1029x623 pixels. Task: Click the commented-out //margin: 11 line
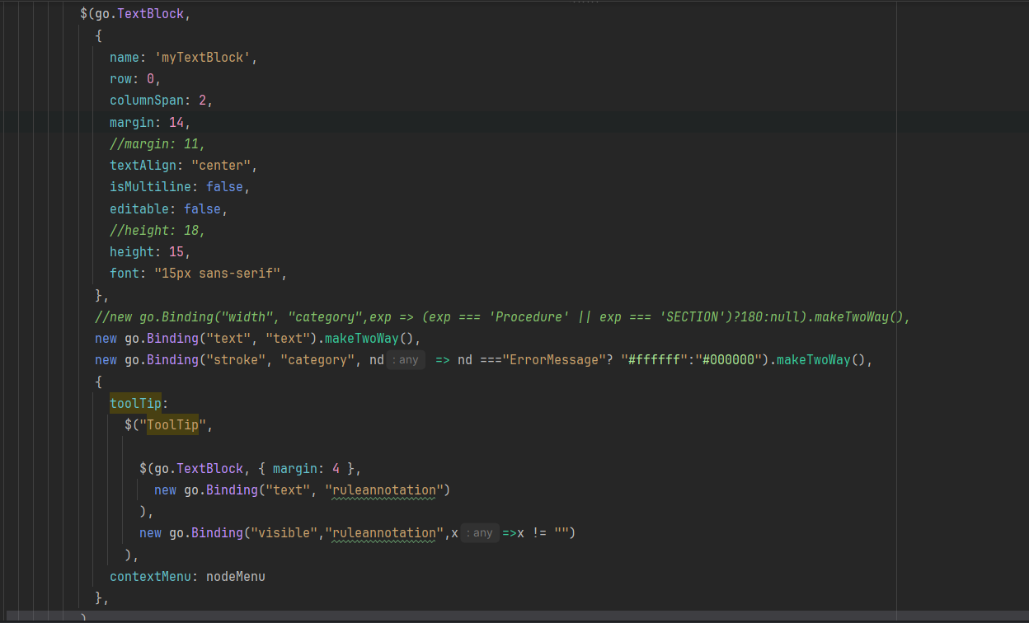coord(157,144)
